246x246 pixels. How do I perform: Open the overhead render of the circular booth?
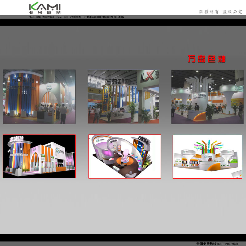[x=125, y=156]
